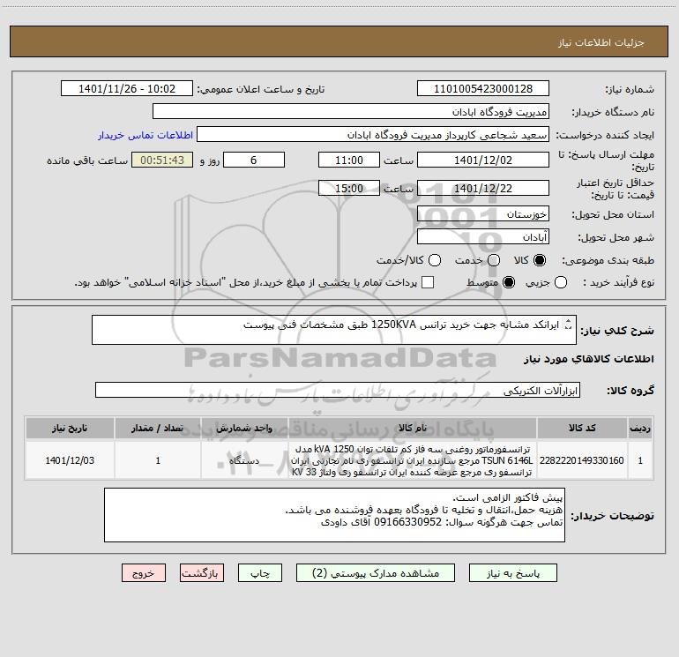Click the 'خروج' exit button
Viewport: 679px width, 657px height.
(144, 573)
